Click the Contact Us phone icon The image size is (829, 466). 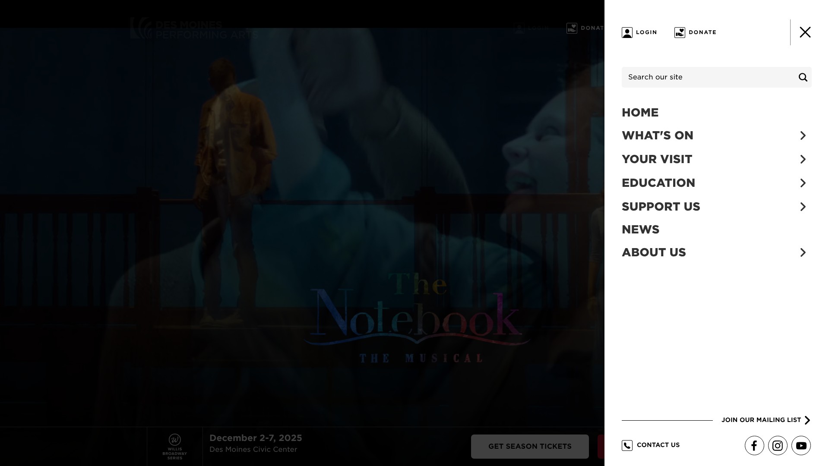pyautogui.click(x=627, y=445)
